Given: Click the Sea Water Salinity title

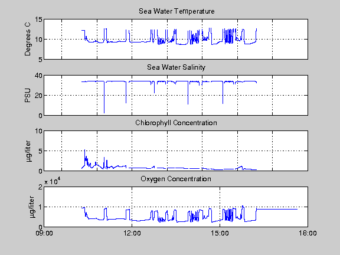Looking at the screenshot, I should [176, 67].
